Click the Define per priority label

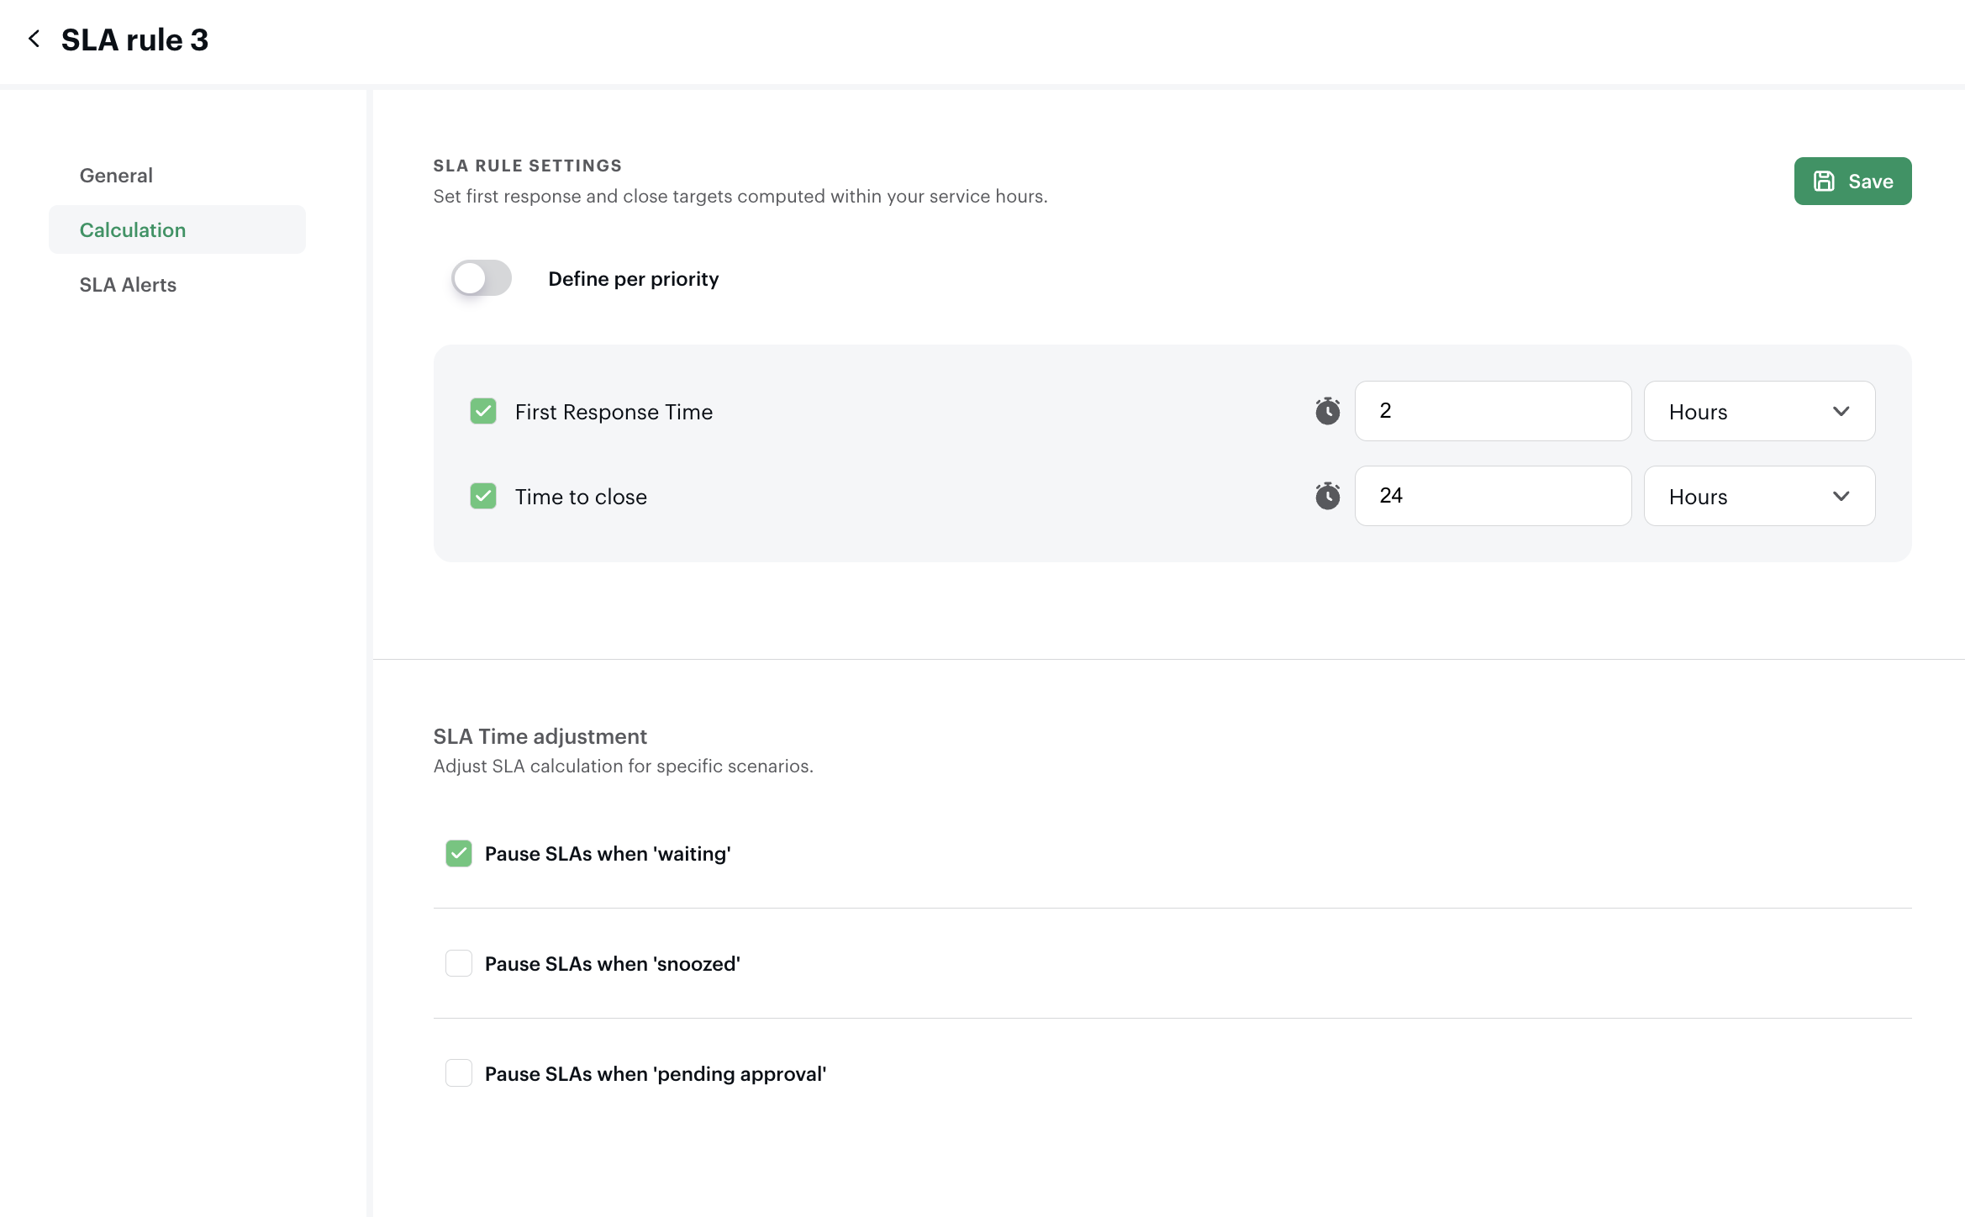[633, 279]
